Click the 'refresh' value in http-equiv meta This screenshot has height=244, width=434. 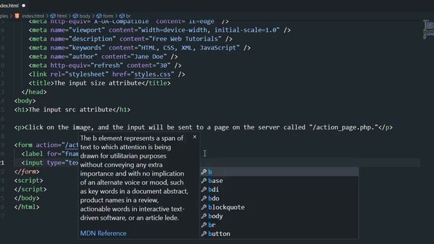click(107, 65)
